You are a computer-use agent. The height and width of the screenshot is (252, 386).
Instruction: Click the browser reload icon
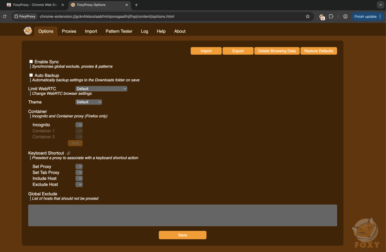click(x=5, y=17)
